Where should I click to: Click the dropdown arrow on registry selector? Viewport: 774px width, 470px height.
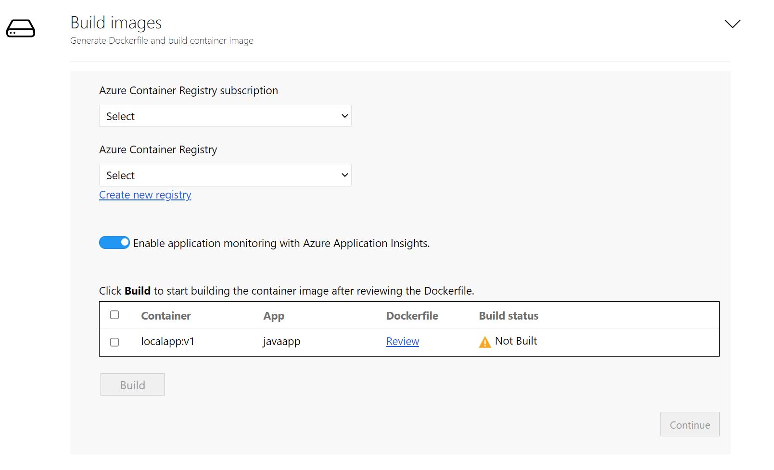(x=343, y=175)
